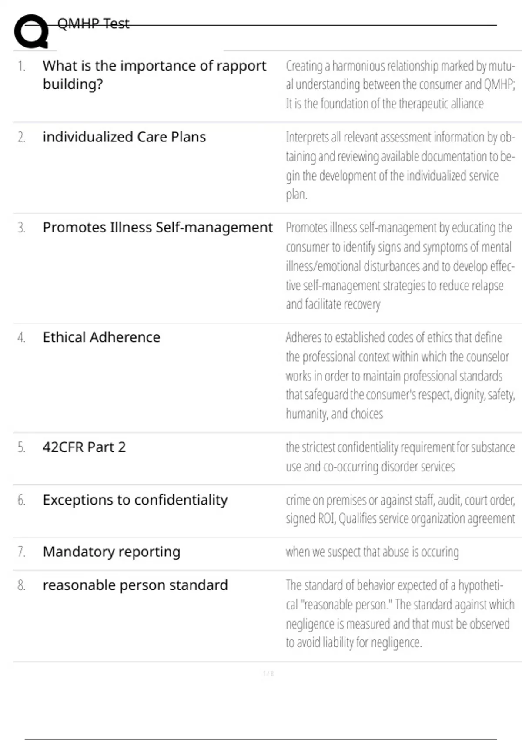This screenshot has width=522, height=740.
Task: Click the harmonious relationship definition text
Action: 400,84
